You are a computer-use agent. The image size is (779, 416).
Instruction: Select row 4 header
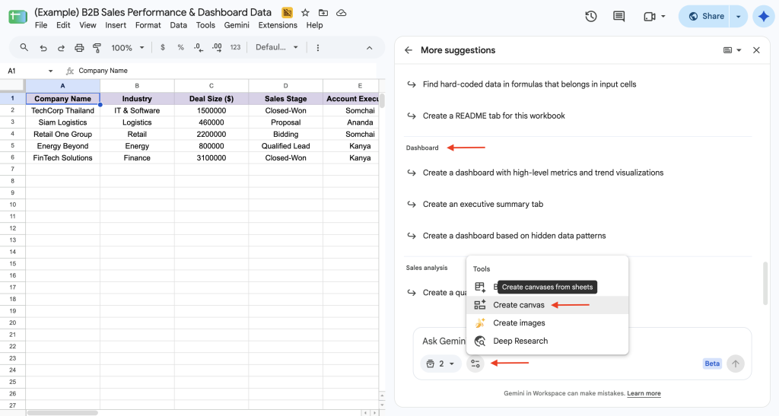[12, 134]
